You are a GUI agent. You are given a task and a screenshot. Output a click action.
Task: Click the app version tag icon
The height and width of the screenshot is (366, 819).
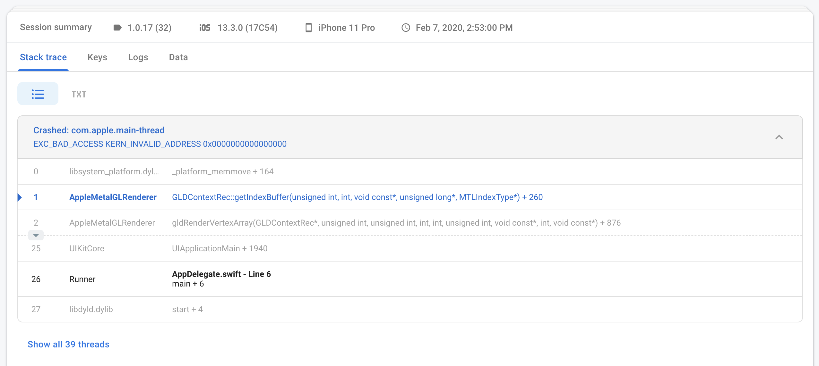tap(117, 28)
